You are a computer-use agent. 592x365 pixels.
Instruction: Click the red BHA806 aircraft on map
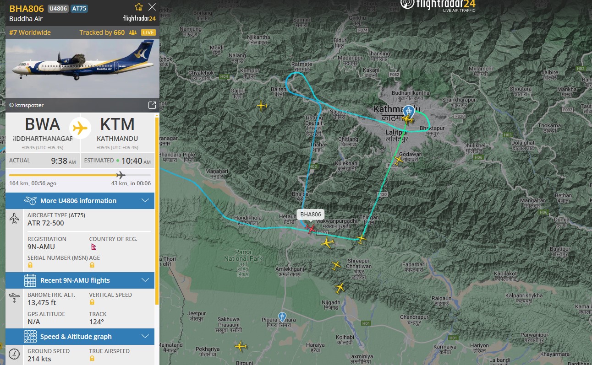(x=311, y=229)
